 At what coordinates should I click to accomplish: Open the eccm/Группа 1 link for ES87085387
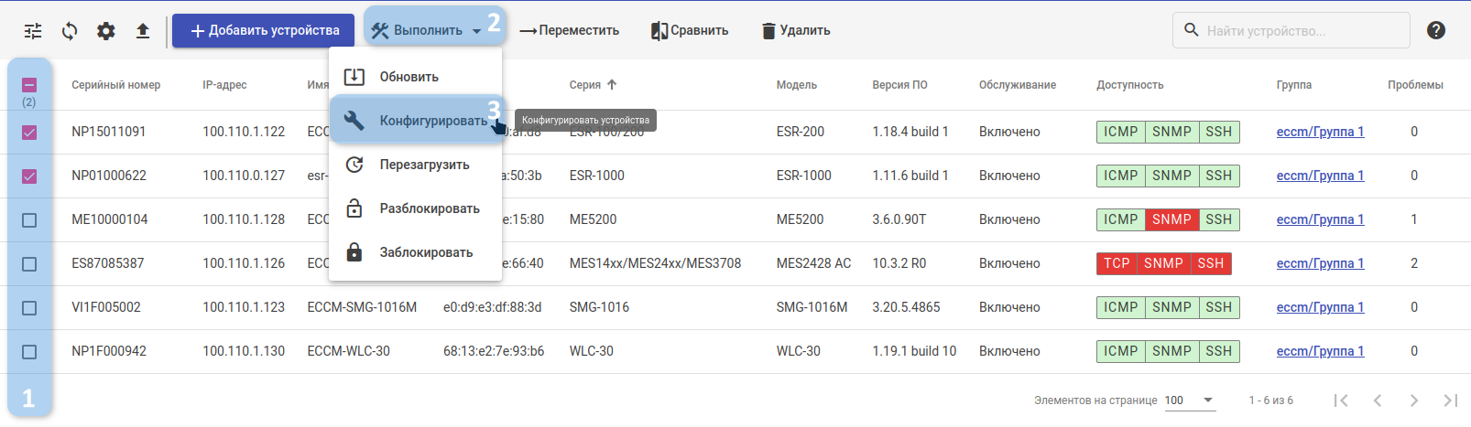tap(1320, 263)
